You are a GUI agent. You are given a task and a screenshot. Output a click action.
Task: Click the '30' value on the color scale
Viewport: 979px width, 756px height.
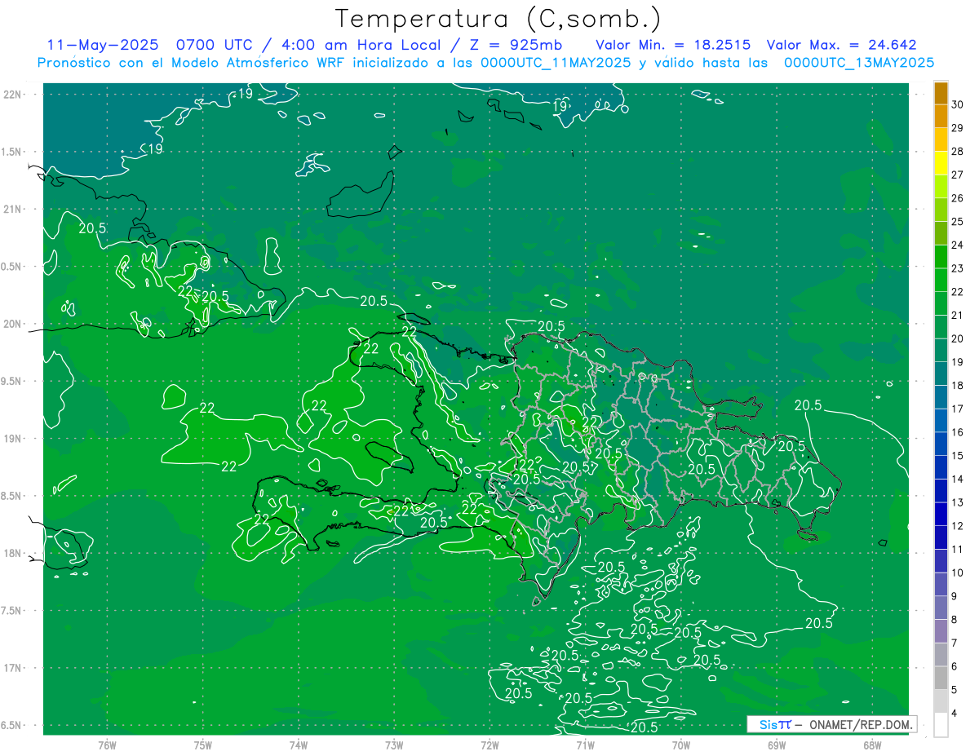(958, 104)
